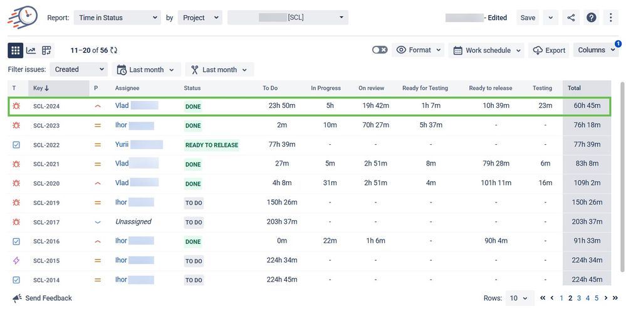The height and width of the screenshot is (311, 626).
Task: Go to the previous page
Action: point(551,298)
